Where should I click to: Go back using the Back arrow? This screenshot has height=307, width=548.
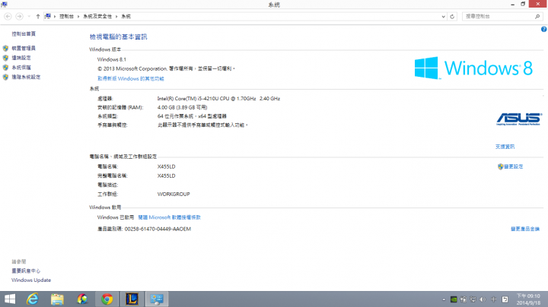[8, 17]
